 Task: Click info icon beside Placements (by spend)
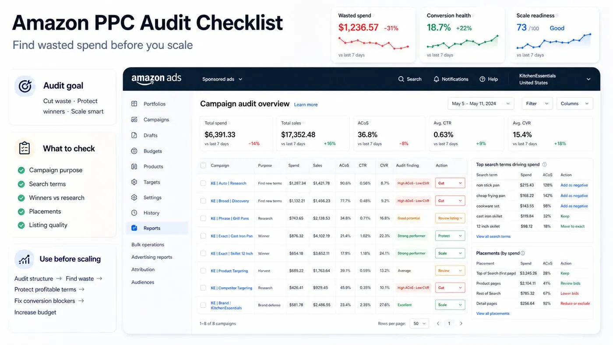pos(523,253)
